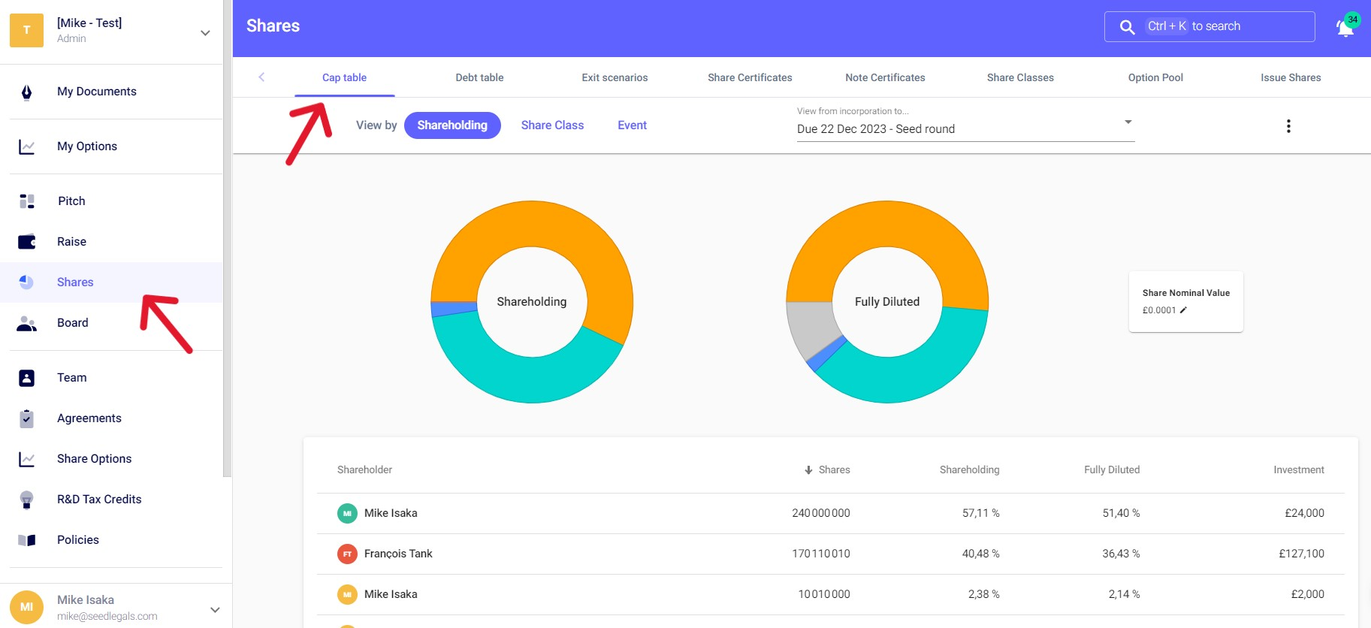Click the Board people icon in sidebar
This screenshot has width=1371, height=628.
27,323
